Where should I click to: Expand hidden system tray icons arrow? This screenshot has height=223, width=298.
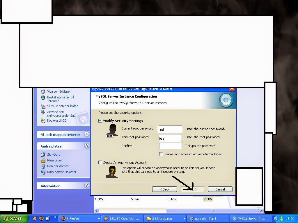point(276,219)
